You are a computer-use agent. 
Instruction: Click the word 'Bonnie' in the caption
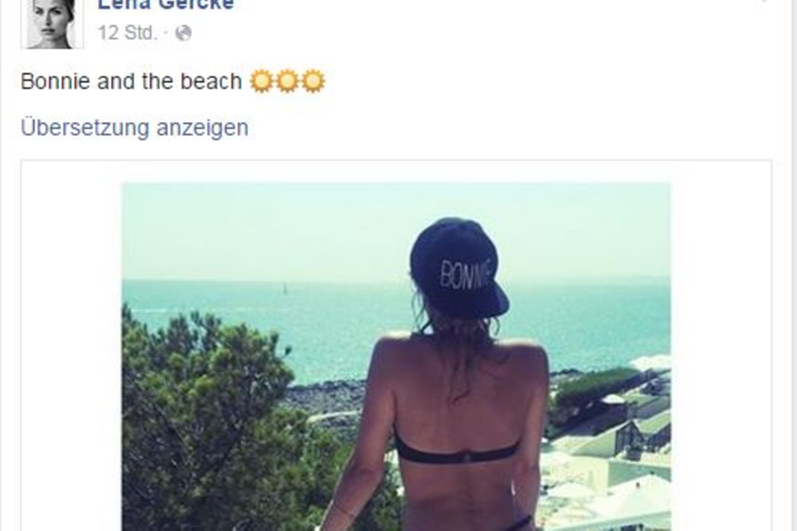tap(55, 81)
